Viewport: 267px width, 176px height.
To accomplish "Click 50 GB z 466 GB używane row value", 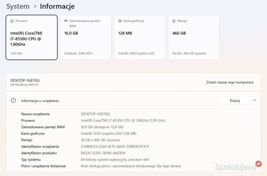I will coord(100,140).
